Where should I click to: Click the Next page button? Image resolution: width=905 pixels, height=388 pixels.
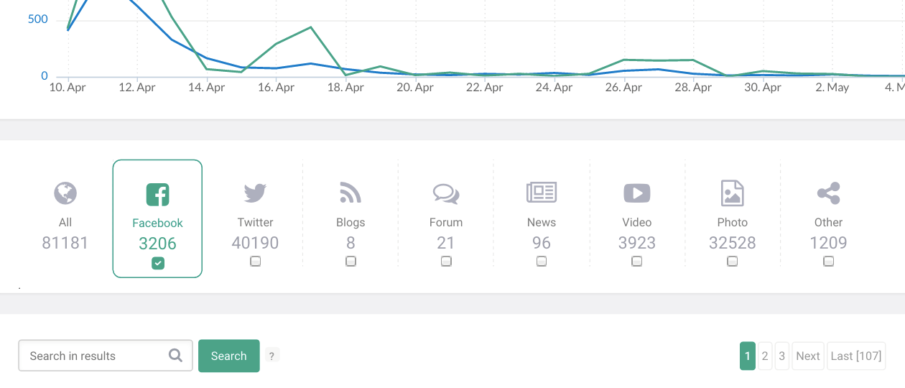(808, 356)
